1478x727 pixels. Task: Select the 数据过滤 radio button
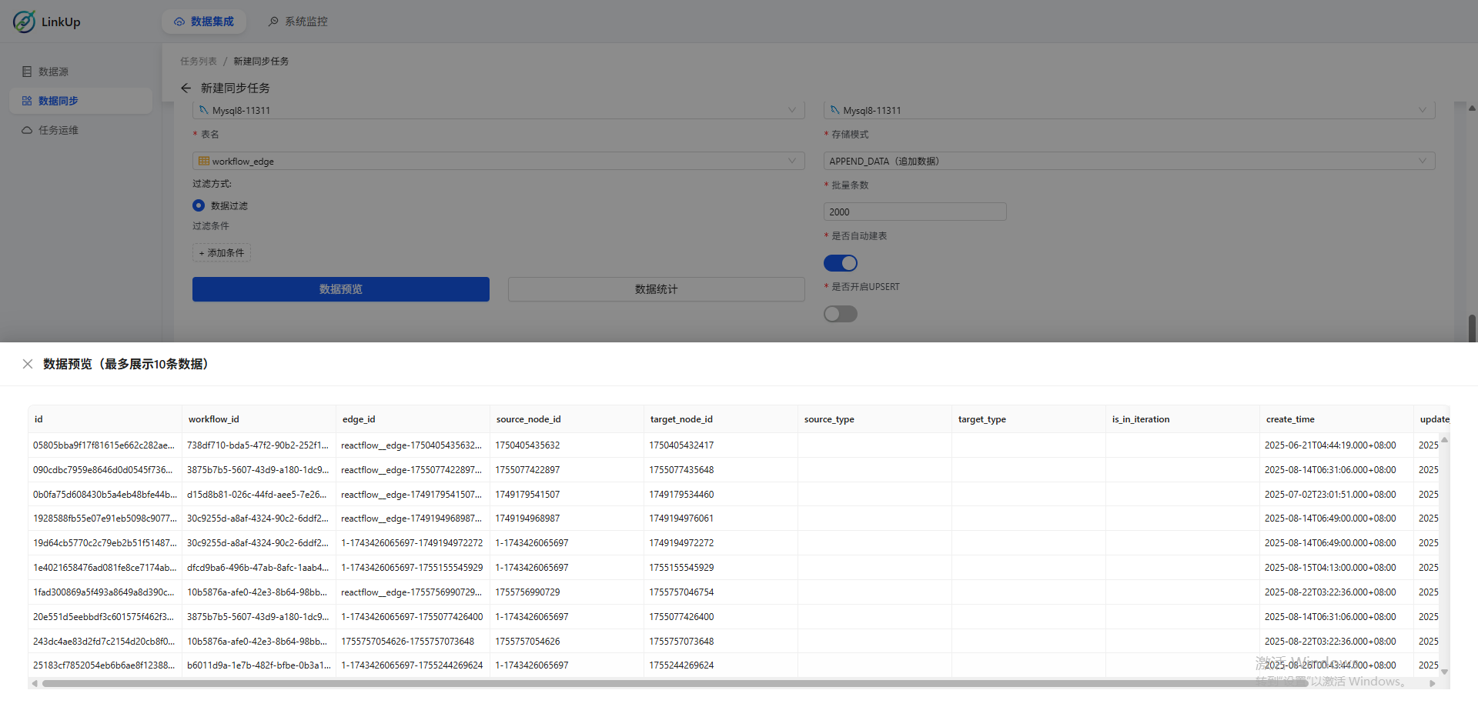coord(199,205)
